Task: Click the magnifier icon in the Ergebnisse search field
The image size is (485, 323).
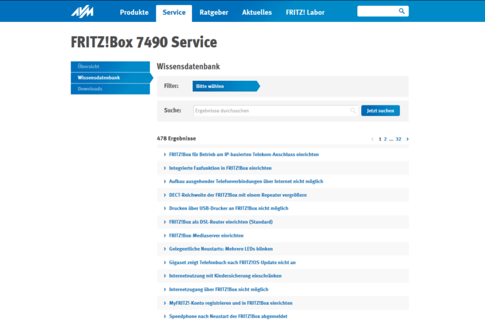Action: click(353, 111)
